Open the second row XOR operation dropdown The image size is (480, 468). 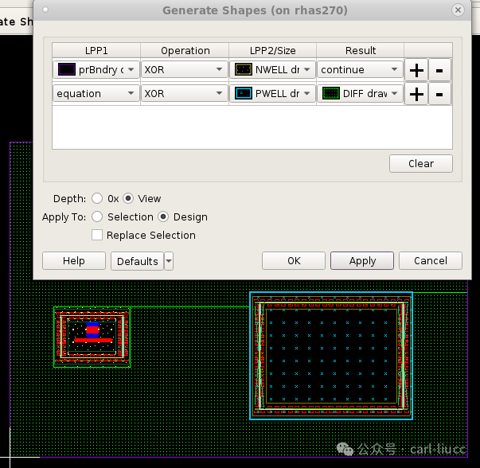click(x=185, y=94)
